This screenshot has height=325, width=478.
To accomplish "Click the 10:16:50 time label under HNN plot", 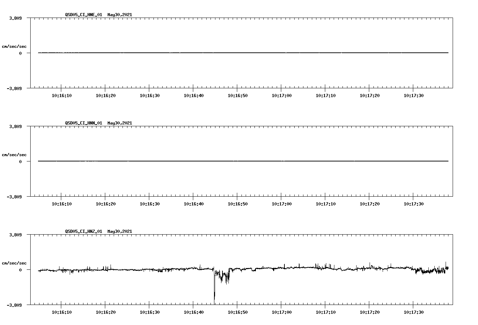I will [x=238, y=204].
